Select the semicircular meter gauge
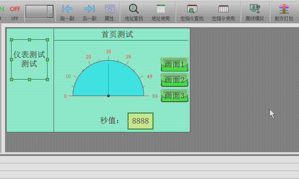The height and width of the screenshot is (179, 299). (108, 80)
